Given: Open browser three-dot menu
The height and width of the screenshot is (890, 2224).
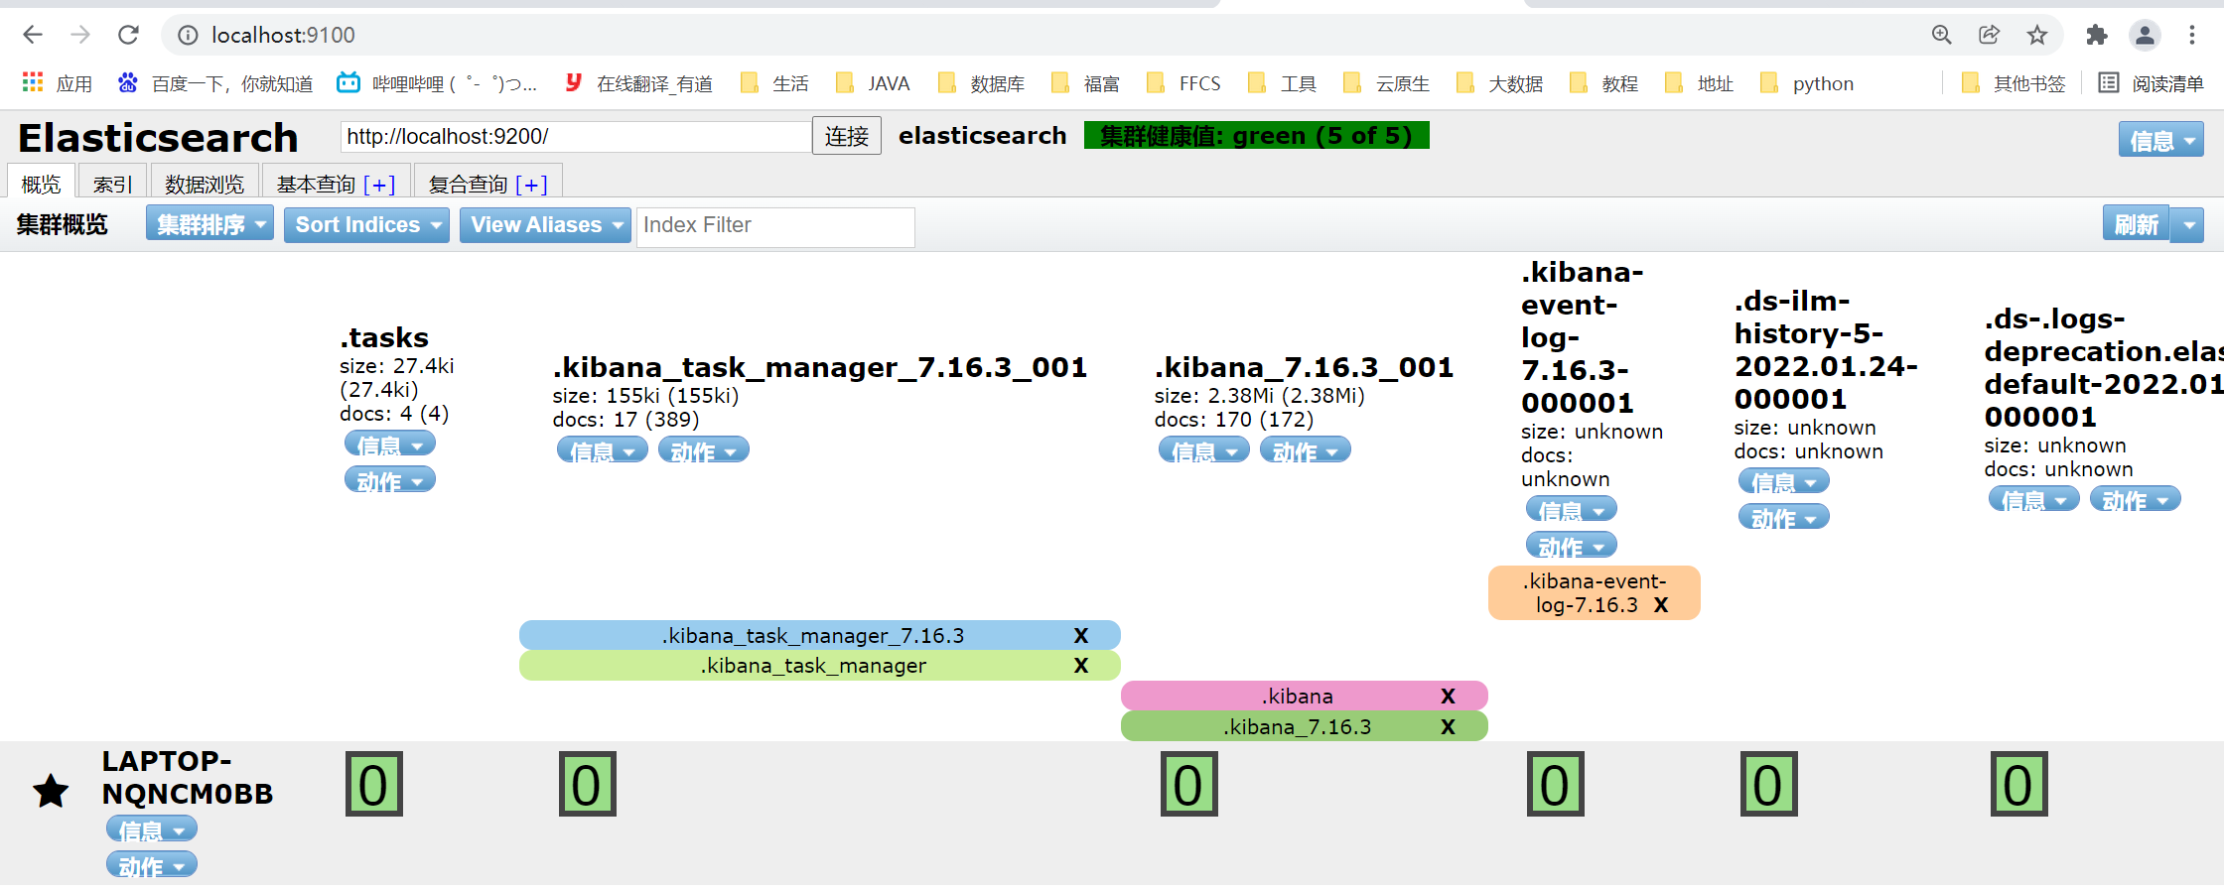Looking at the screenshot, I should [x=2192, y=35].
